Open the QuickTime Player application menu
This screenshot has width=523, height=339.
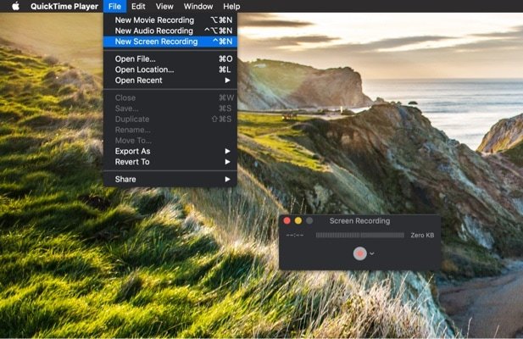64,6
